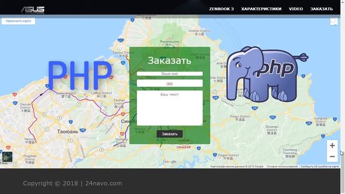Viewport: 345px width, 194px height.
Task: Click the Gongliao District map label
Action: [x=320, y=121]
